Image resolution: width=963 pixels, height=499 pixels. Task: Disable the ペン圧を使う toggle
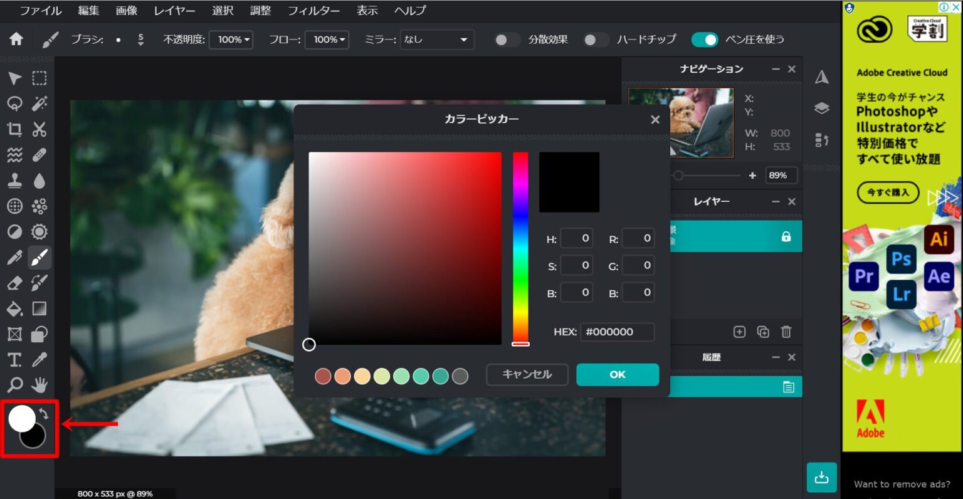(705, 39)
